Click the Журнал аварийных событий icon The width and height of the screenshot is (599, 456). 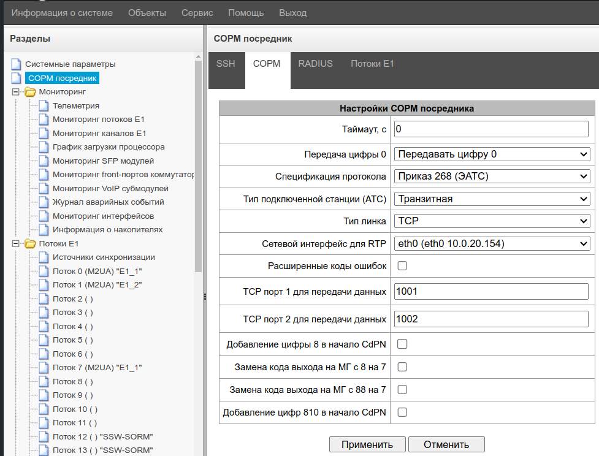[x=44, y=202]
